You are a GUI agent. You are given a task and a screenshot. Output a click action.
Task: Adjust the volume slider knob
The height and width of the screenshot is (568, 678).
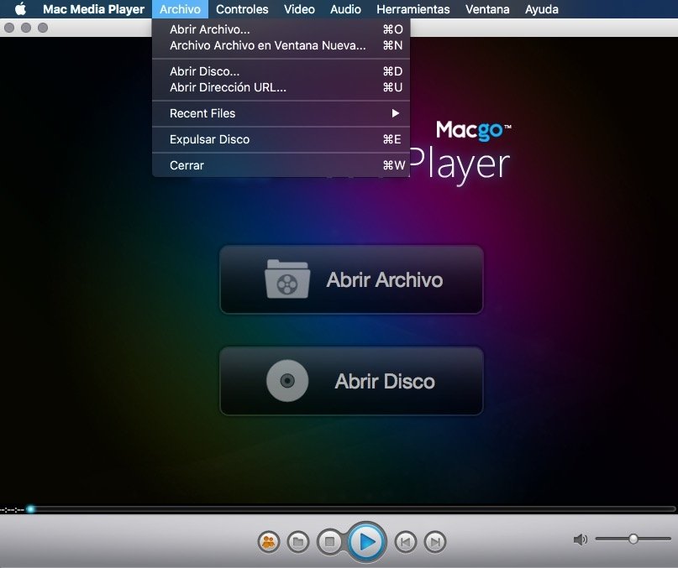[x=633, y=539]
